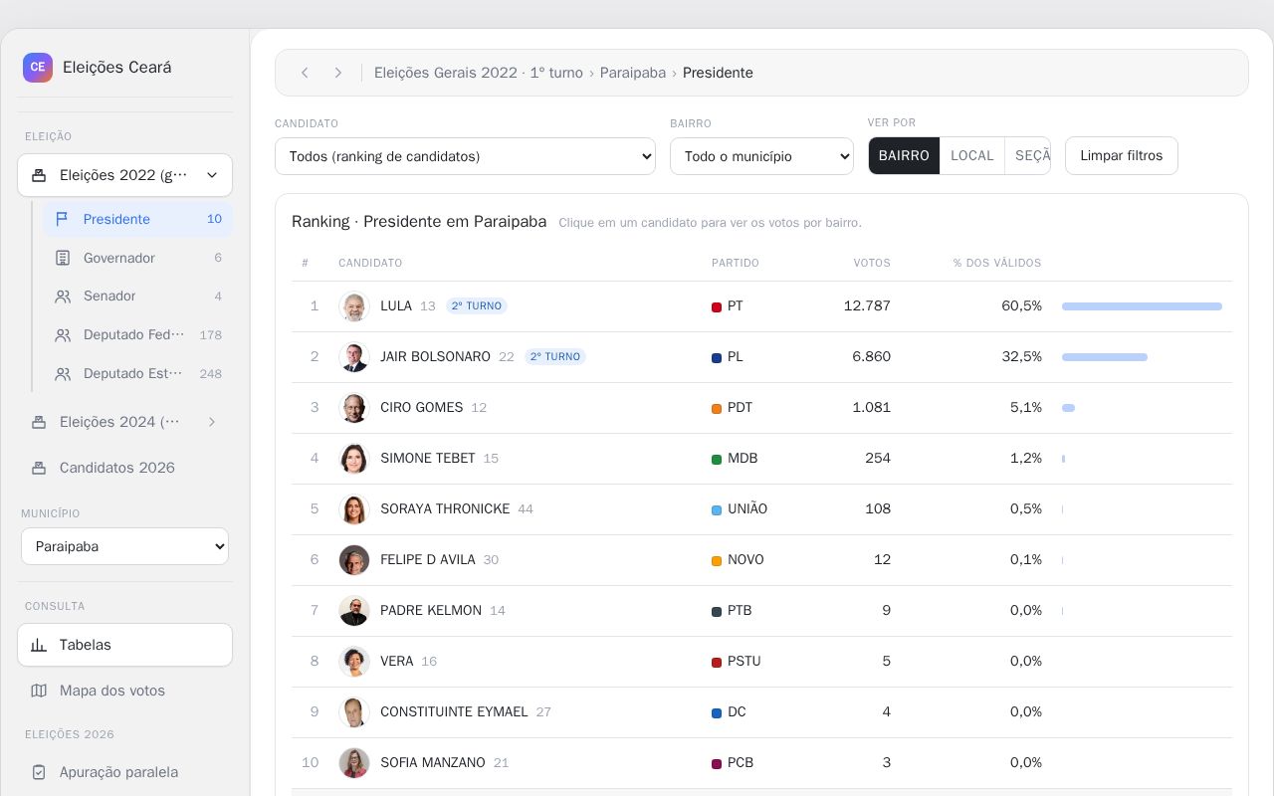Click the people icon beside Senador

(63, 297)
